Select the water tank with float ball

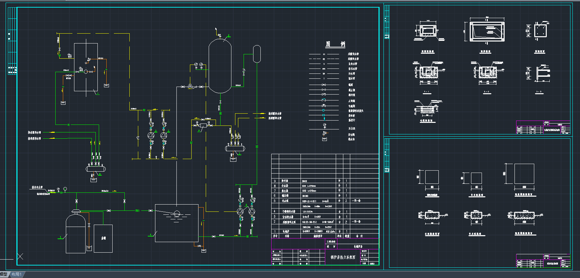pyautogui.click(x=176, y=223)
